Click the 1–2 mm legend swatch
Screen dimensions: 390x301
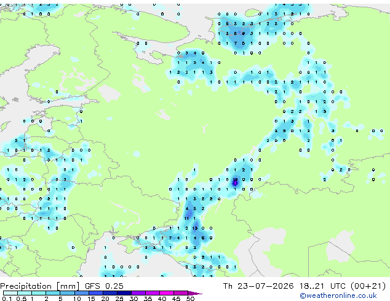[39, 293]
